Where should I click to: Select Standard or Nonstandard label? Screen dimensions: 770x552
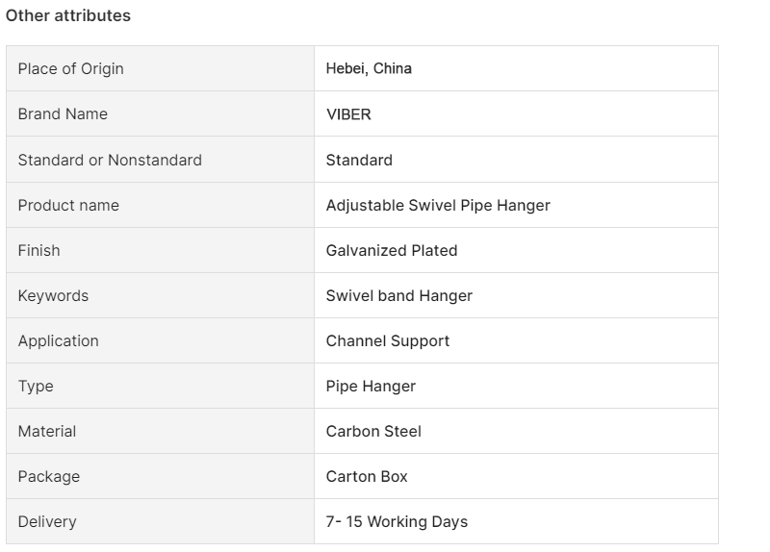coord(110,160)
